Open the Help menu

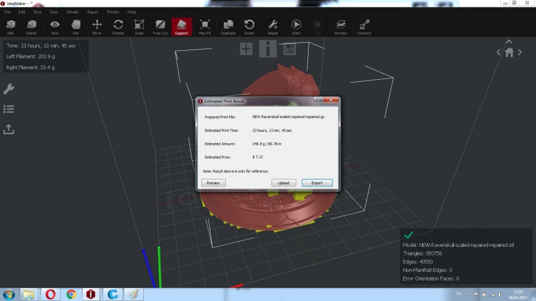pyautogui.click(x=132, y=12)
